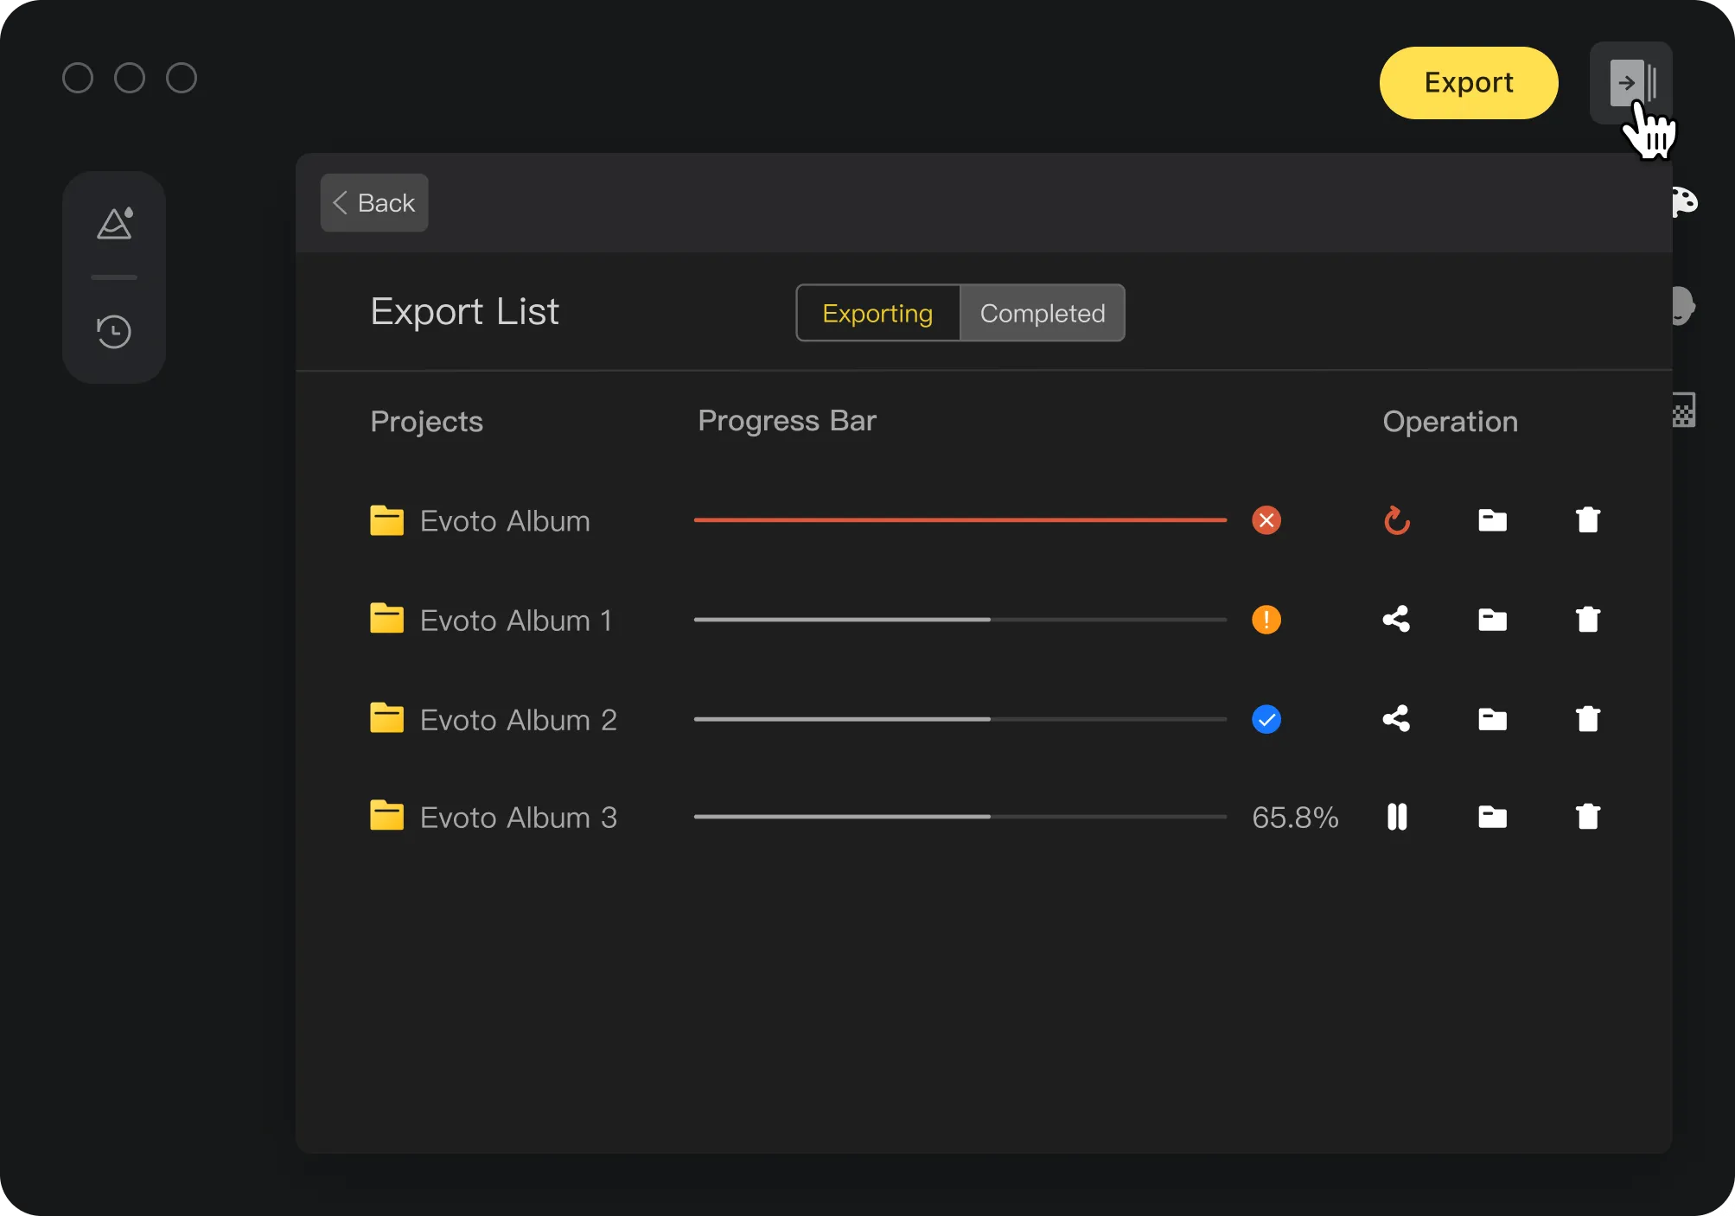Open folder for Evoto Album 2
Image resolution: width=1735 pixels, height=1216 pixels.
coord(1492,719)
